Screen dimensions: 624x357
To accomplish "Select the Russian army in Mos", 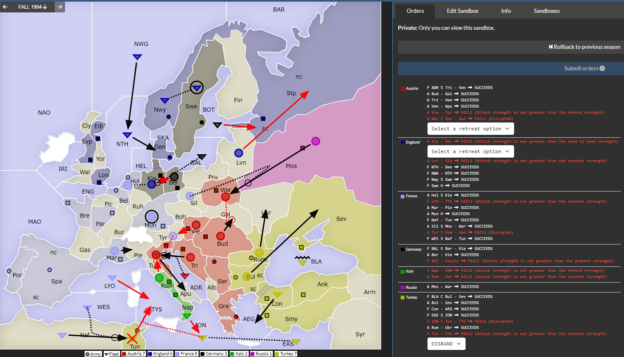I will click(x=316, y=141).
